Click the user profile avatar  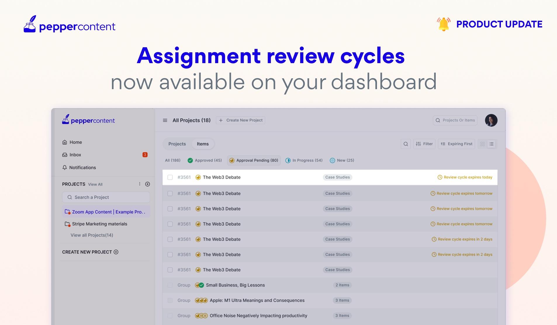[x=491, y=120]
